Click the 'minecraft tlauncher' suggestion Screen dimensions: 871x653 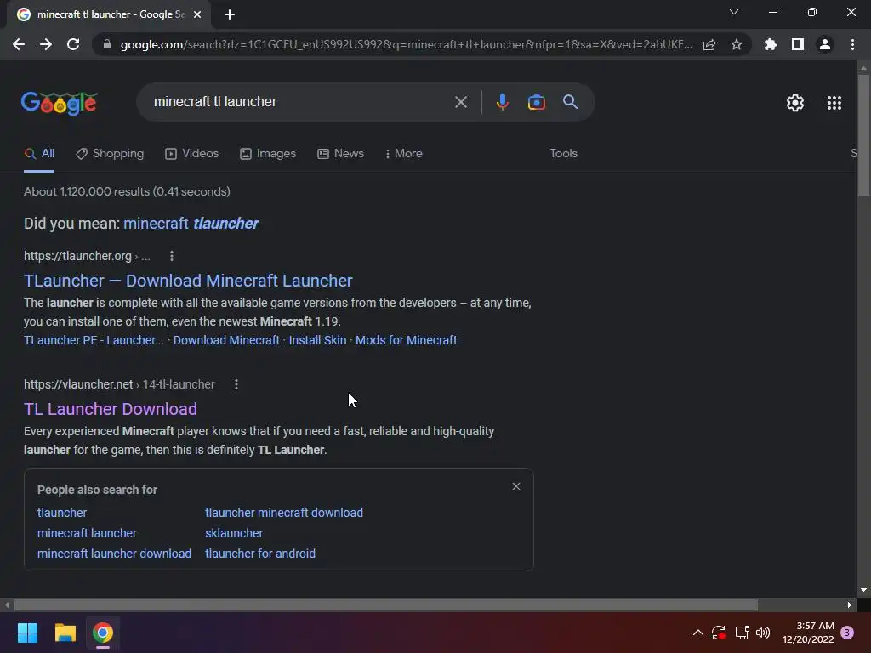click(x=191, y=224)
